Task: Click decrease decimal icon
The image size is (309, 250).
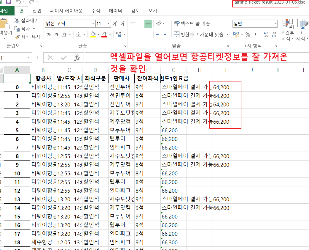Action: pyautogui.click(x=274, y=34)
